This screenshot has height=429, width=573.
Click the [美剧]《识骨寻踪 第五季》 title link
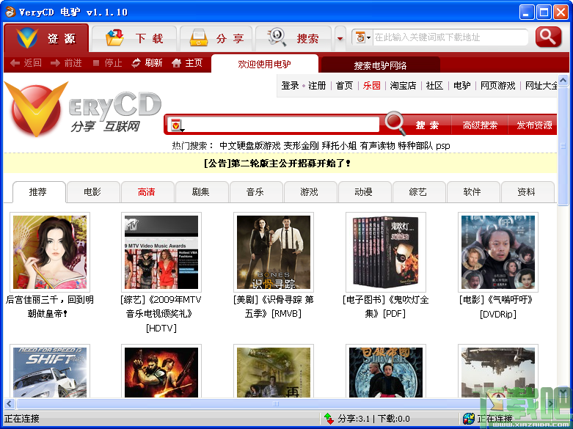point(274,307)
